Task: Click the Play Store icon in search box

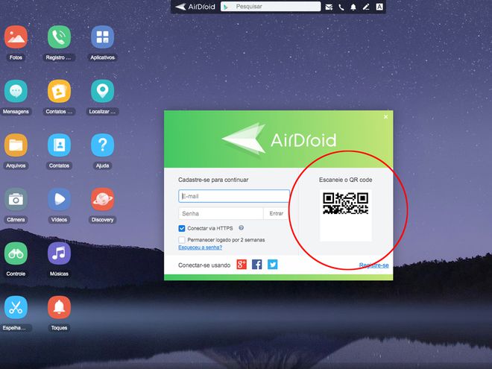Action: click(x=226, y=7)
